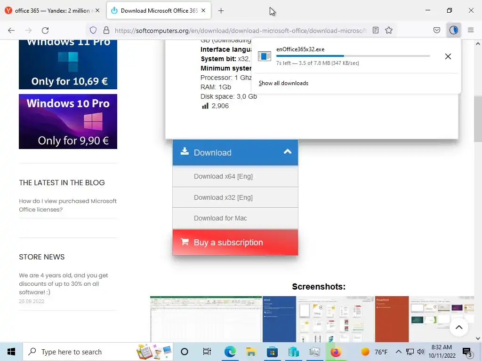Screen dimensions: 482x361
Task: Toggle the downloads progress toolbar button
Action: [454, 30]
